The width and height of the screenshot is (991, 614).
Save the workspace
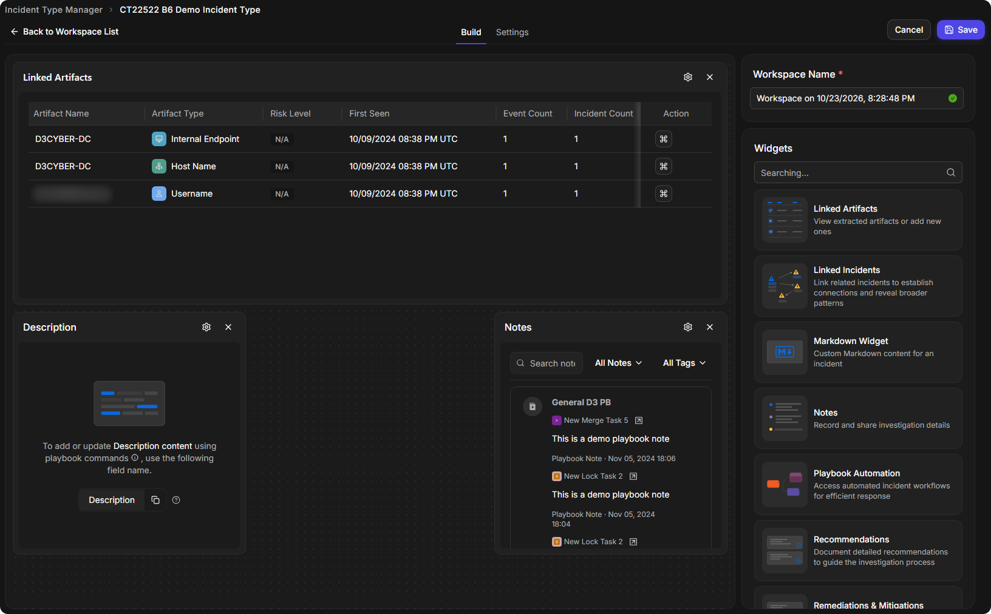pos(961,30)
